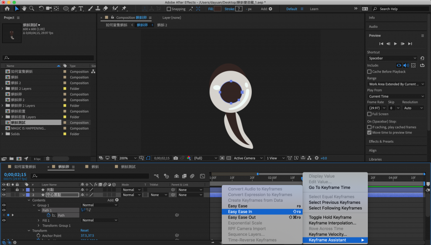Uncheck Move time to preview time

point(369,133)
